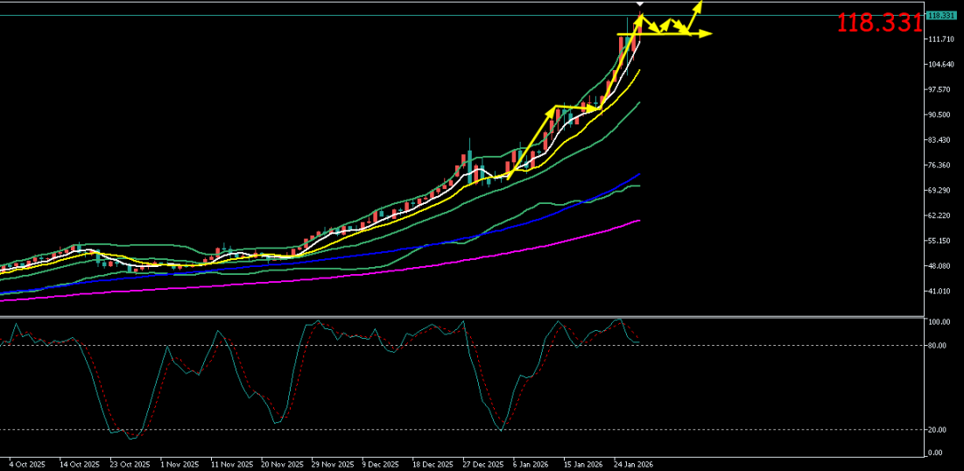This screenshot has width=964, height=471.
Task: Click the 41.010 price axis label
Action: click(x=940, y=292)
